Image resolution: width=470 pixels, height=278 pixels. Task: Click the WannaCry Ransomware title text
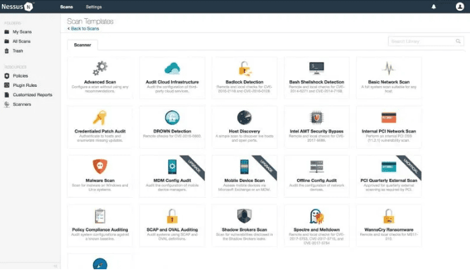click(x=389, y=230)
